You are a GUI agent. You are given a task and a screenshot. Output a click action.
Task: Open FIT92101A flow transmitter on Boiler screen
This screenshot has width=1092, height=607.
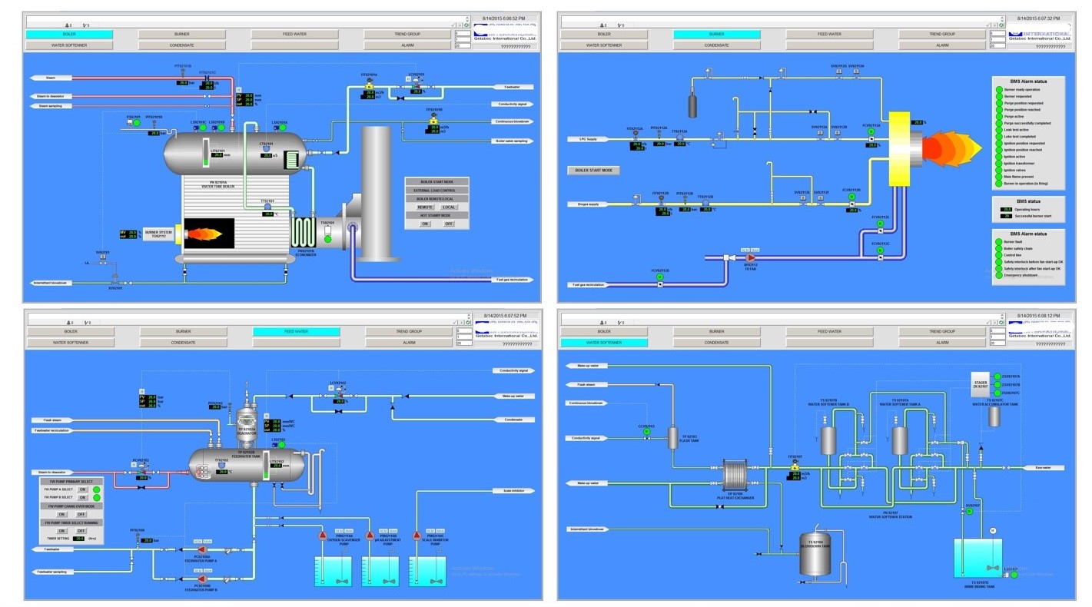click(x=369, y=85)
